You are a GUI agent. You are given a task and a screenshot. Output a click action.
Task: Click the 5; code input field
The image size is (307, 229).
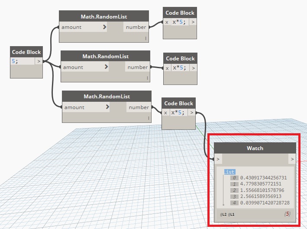click(23, 61)
